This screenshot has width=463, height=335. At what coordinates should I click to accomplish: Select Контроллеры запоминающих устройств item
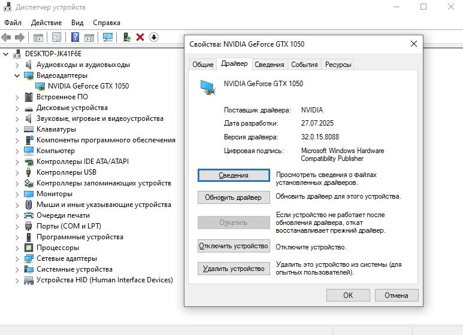[104, 183]
